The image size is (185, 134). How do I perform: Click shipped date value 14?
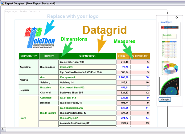140,118
